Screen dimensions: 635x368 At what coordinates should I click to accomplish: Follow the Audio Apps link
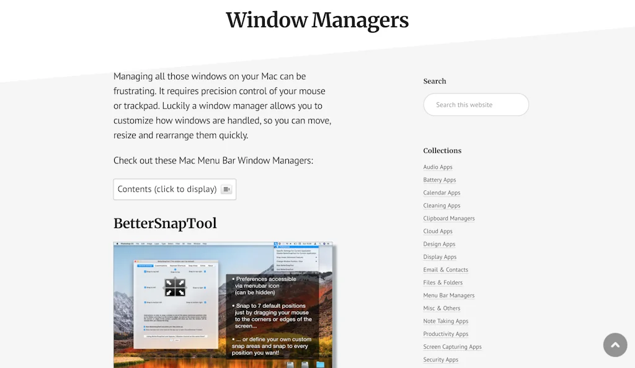tap(438, 167)
